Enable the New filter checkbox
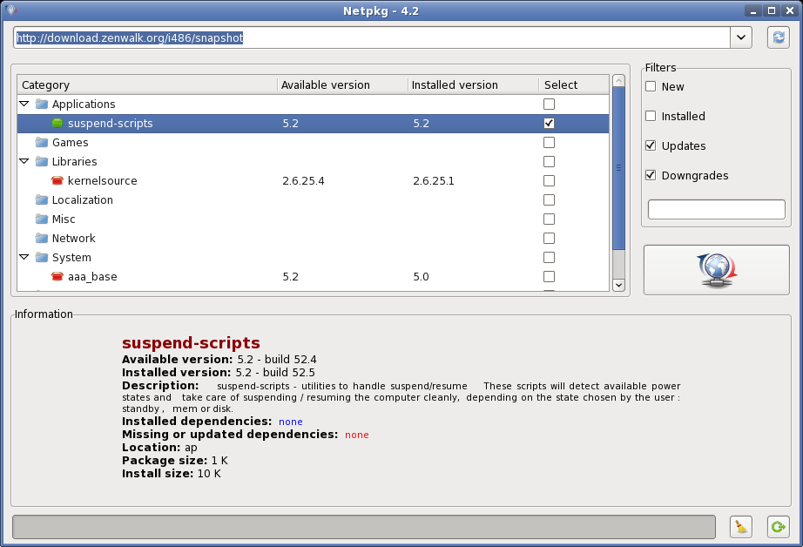Image resolution: width=803 pixels, height=547 pixels. click(651, 86)
